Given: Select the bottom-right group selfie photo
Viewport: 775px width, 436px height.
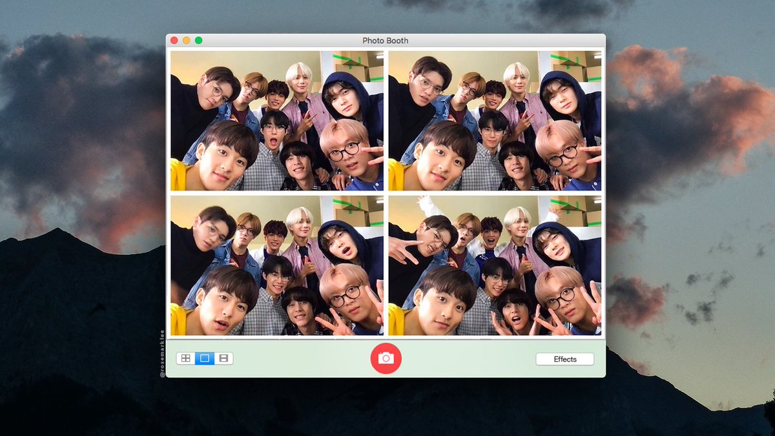Looking at the screenshot, I should coord(494,268).
